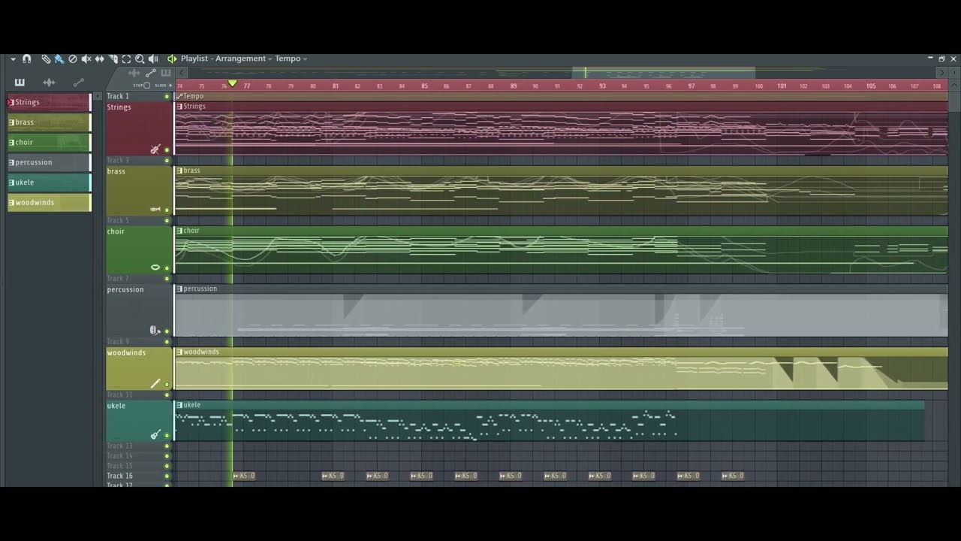Image resolution: width=961 pixels, height=541 pixels.
Task: Select the Select (marquee) tool
Action: (x=126, y=59)
